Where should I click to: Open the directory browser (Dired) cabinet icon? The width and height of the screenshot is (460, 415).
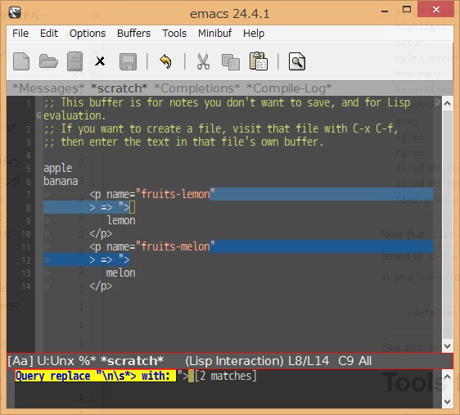point(74,61)
